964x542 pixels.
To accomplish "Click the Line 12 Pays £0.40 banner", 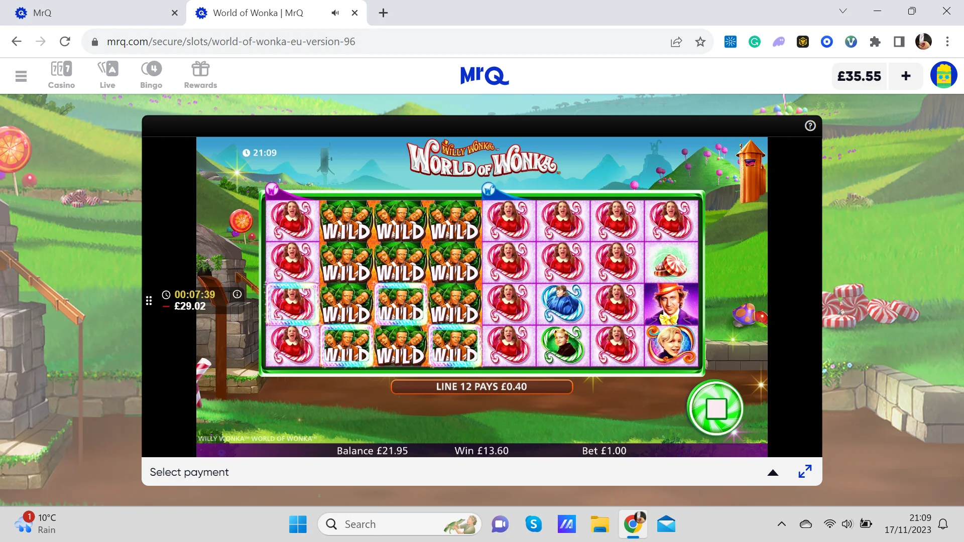I will 481,386.
